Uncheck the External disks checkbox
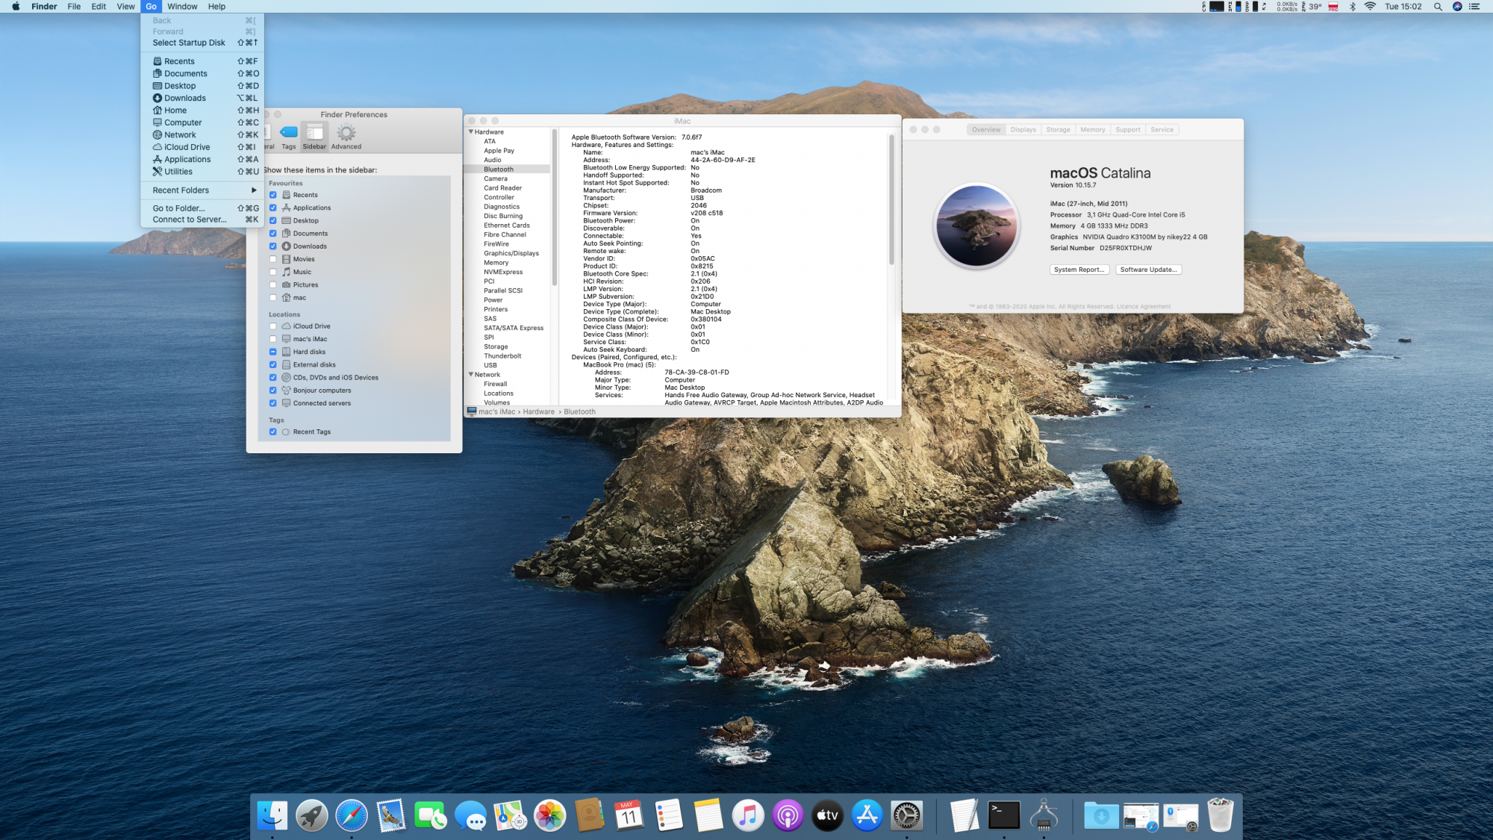The width and height of the screenshot is (1493, 840). point(273,365)
